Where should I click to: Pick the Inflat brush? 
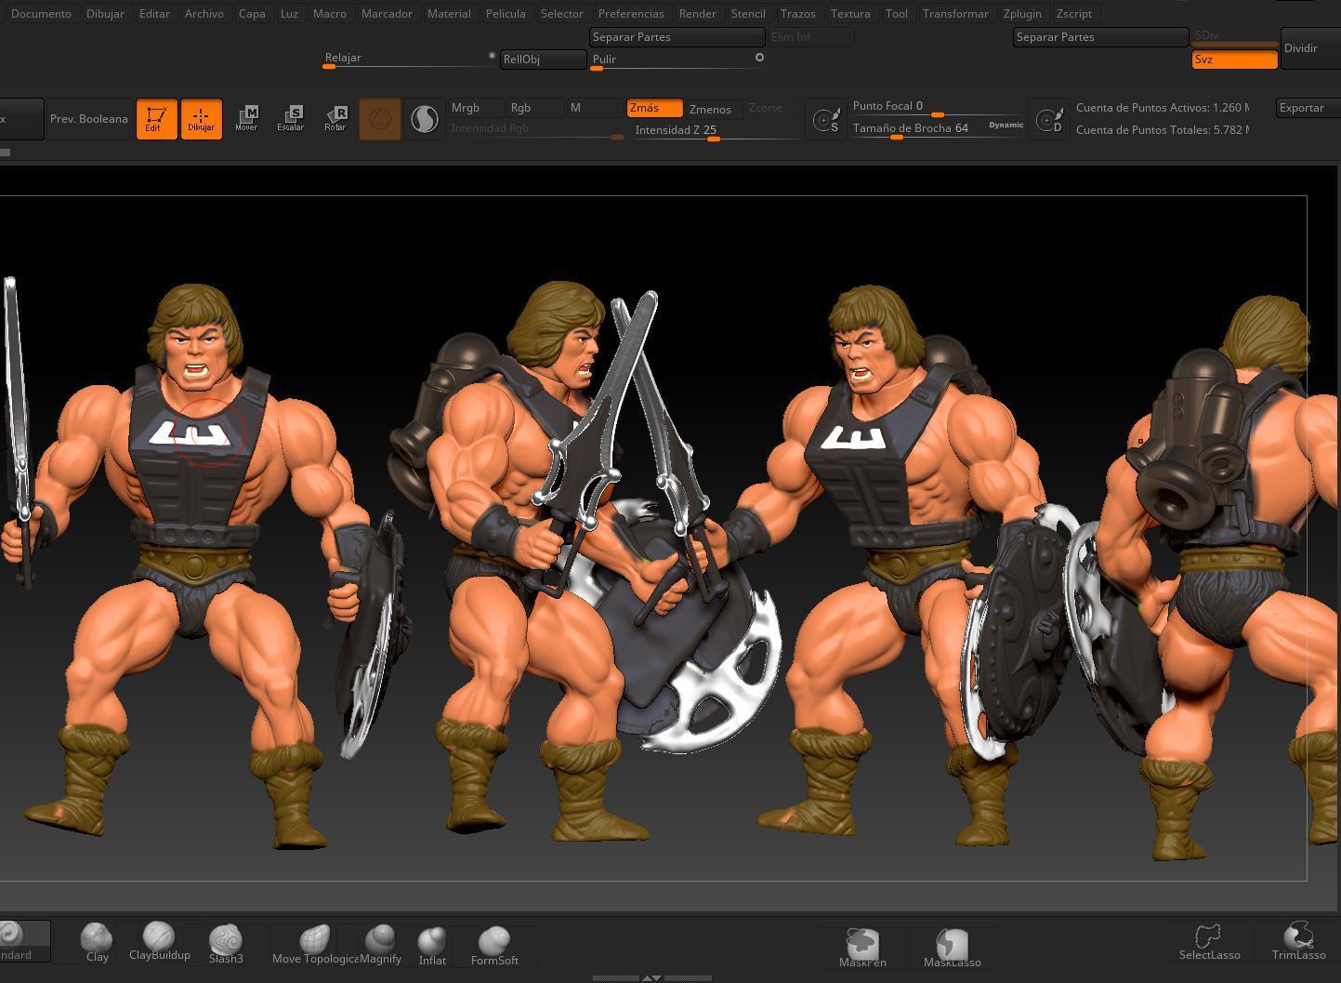tap(432, 945)
